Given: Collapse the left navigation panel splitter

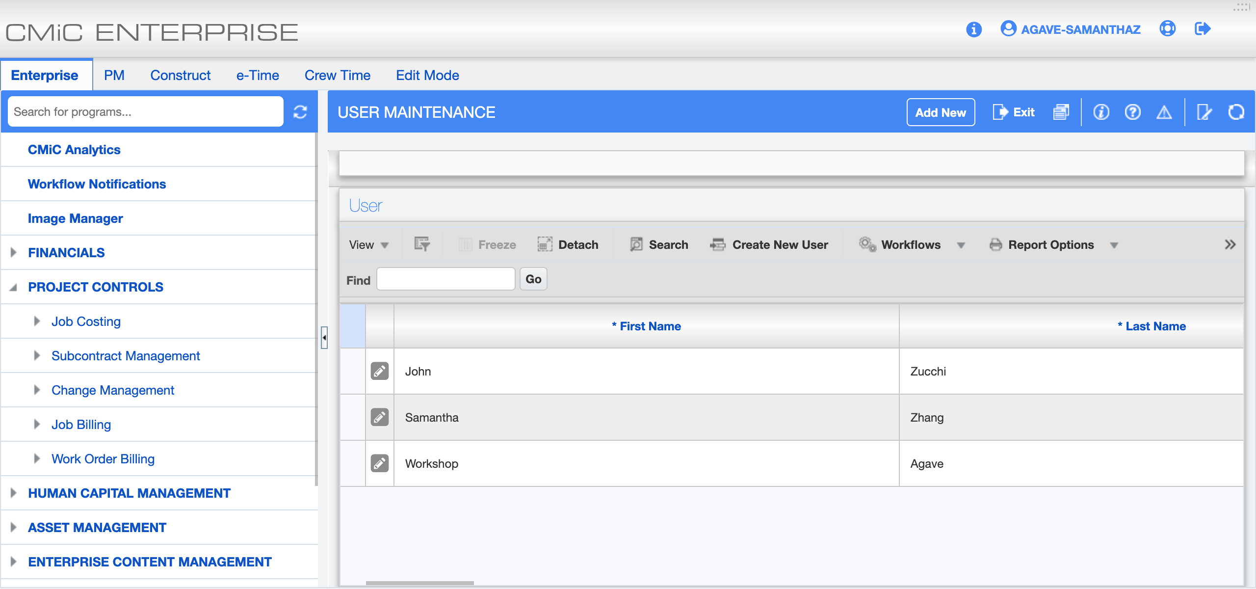Looking at the screenshot, I should (324, 338).
